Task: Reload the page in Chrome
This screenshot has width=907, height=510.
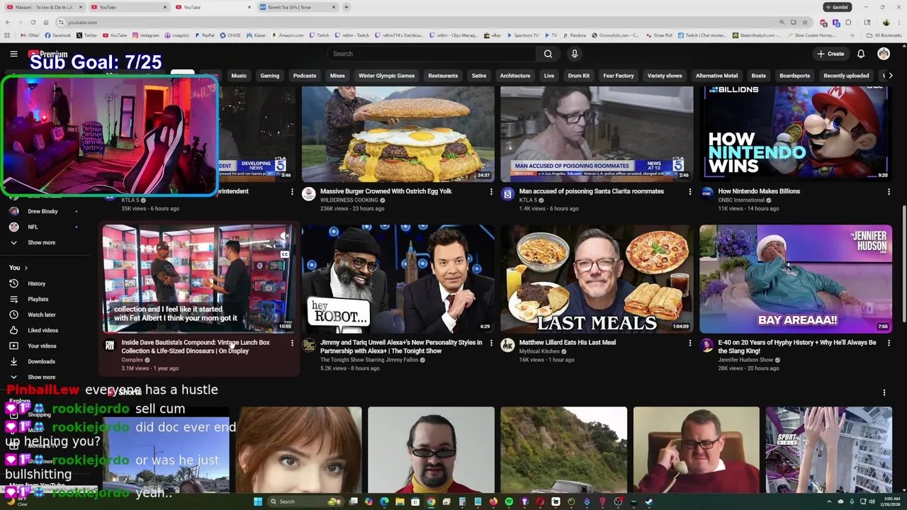Action: [33, 22]
